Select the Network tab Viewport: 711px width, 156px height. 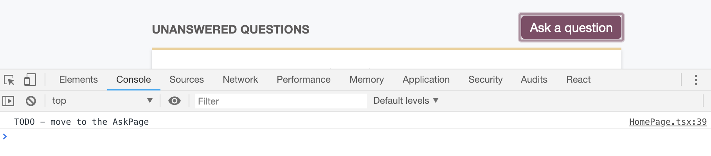(240, 80)
